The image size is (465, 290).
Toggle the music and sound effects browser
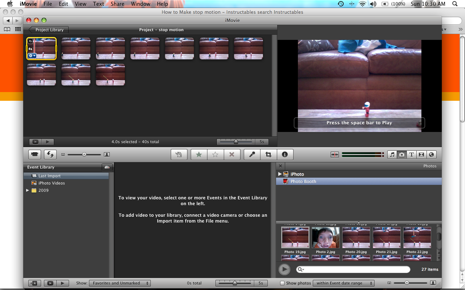click(392, 154)
